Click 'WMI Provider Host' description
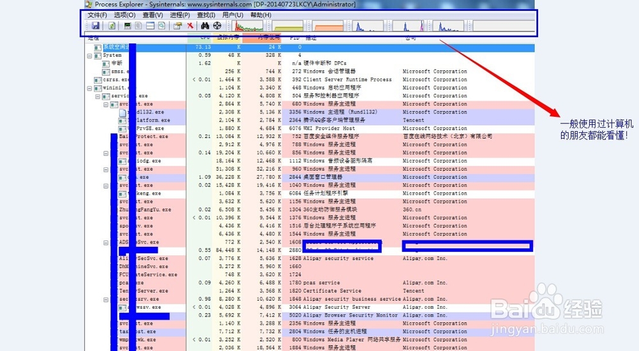The image size is (639, 351). (x=329, y=129)
